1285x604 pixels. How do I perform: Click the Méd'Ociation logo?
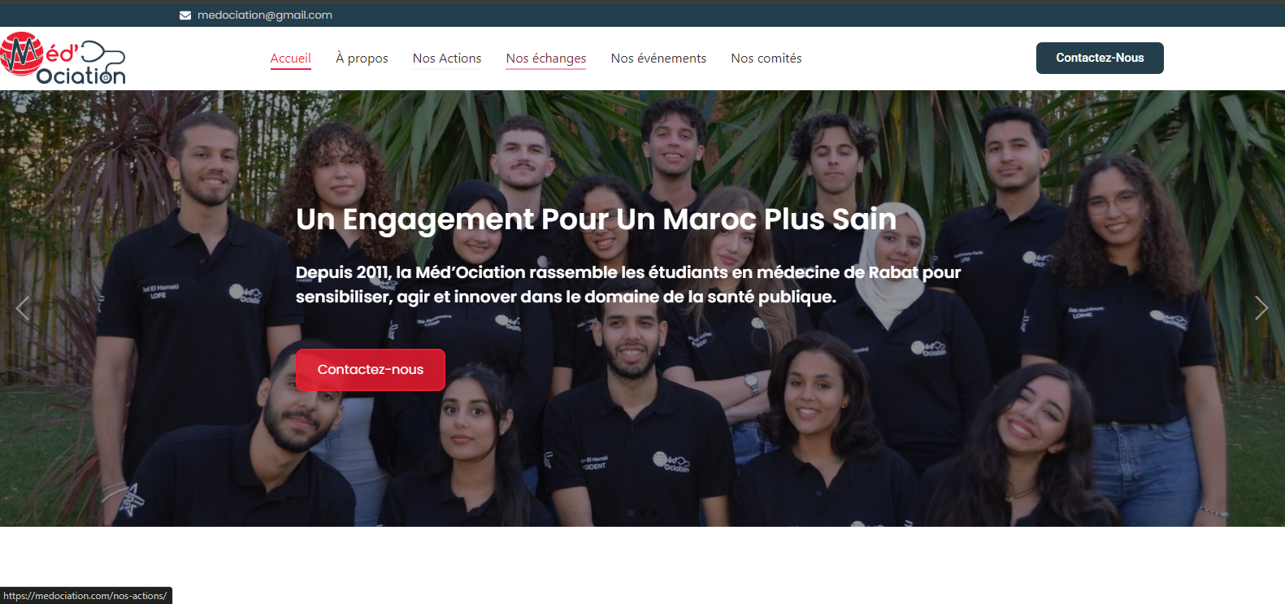pyautogui.click(x=63, y=59)
